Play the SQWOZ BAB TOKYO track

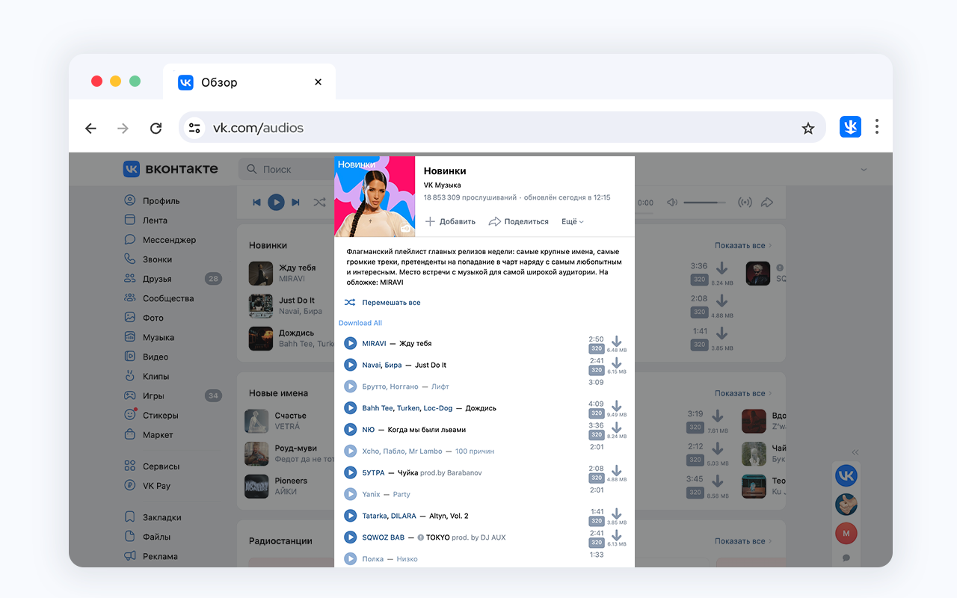tap(350, 537)
